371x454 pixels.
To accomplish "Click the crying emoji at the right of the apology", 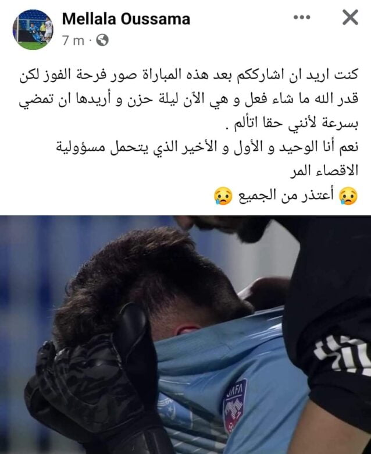I will coord(348,196).
